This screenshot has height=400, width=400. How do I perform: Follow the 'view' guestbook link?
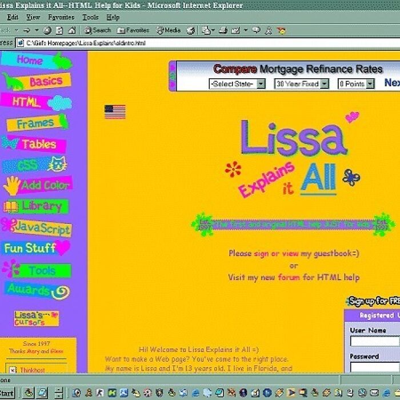290,253
